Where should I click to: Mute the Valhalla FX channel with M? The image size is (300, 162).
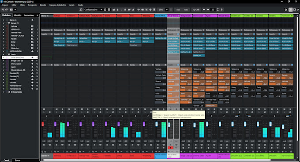(56, 109)
